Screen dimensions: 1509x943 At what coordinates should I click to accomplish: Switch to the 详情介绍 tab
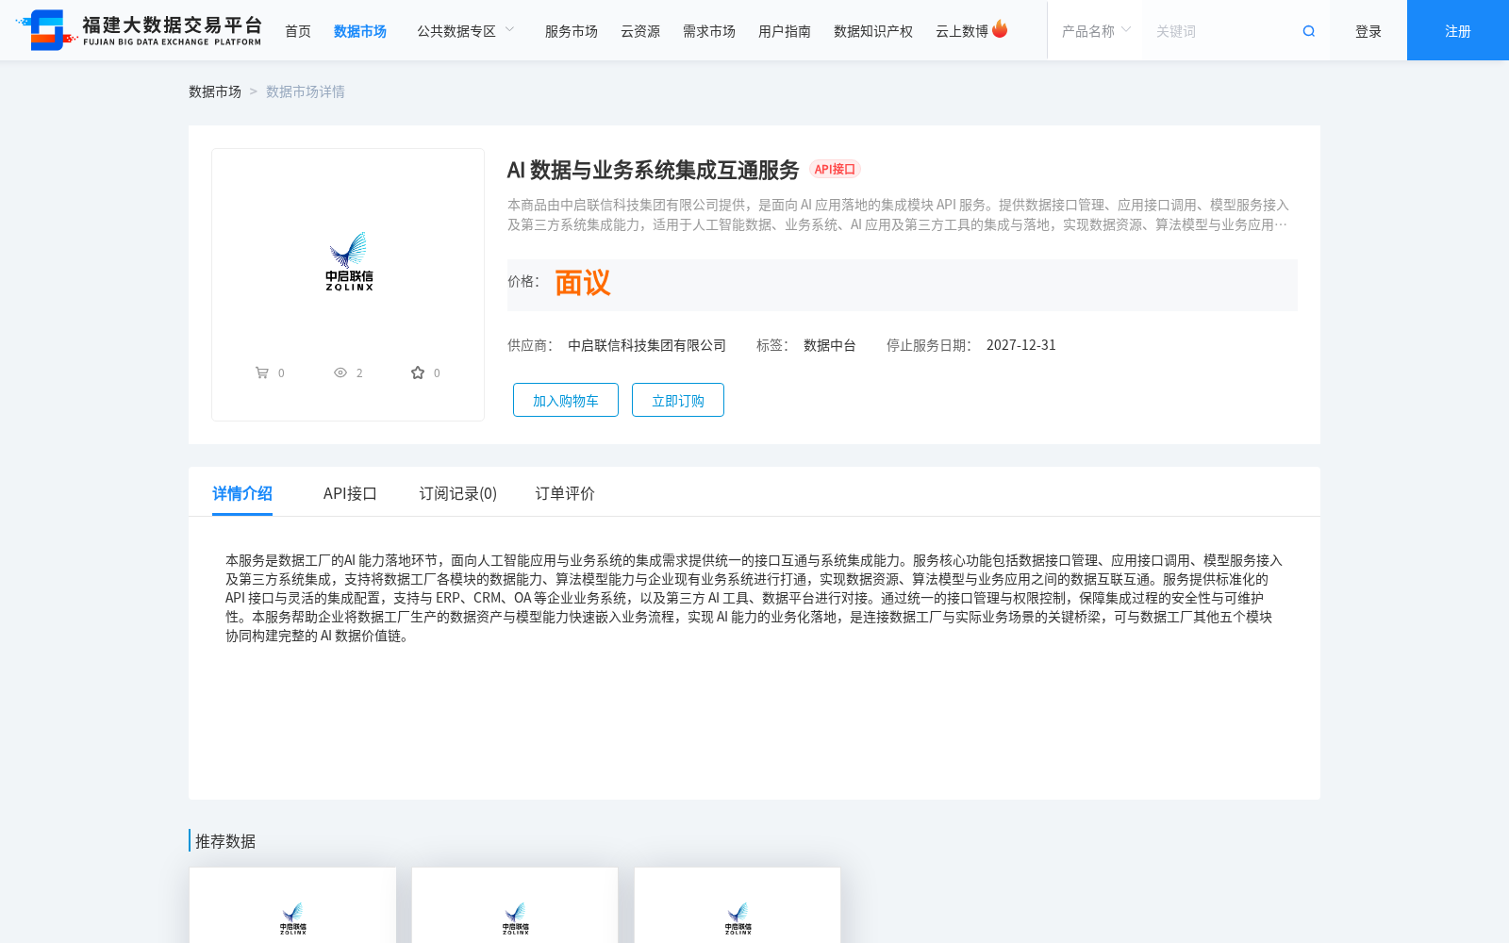242,493
